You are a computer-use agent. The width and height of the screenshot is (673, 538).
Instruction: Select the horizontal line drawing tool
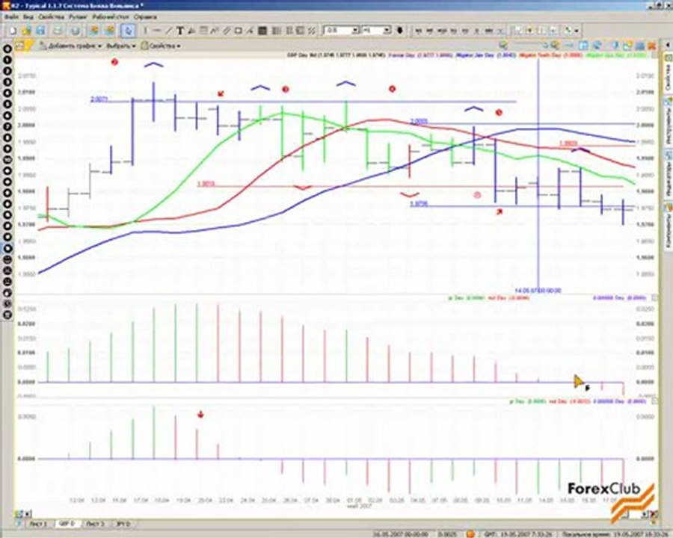point(157,31)
